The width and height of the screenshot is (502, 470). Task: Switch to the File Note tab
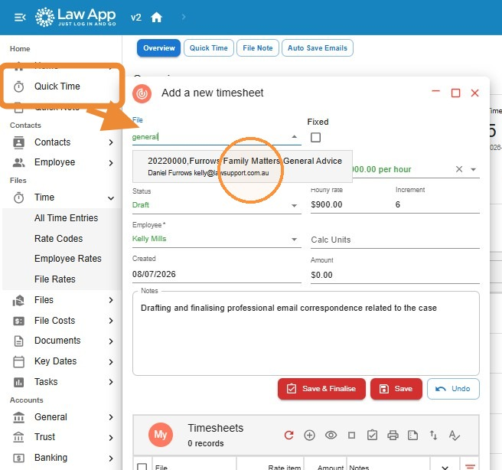tap(258, 48)
